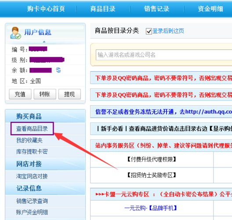Open 销售记录查询 link
The width and height of the screenshot is (232, 220).
(32, 201)
